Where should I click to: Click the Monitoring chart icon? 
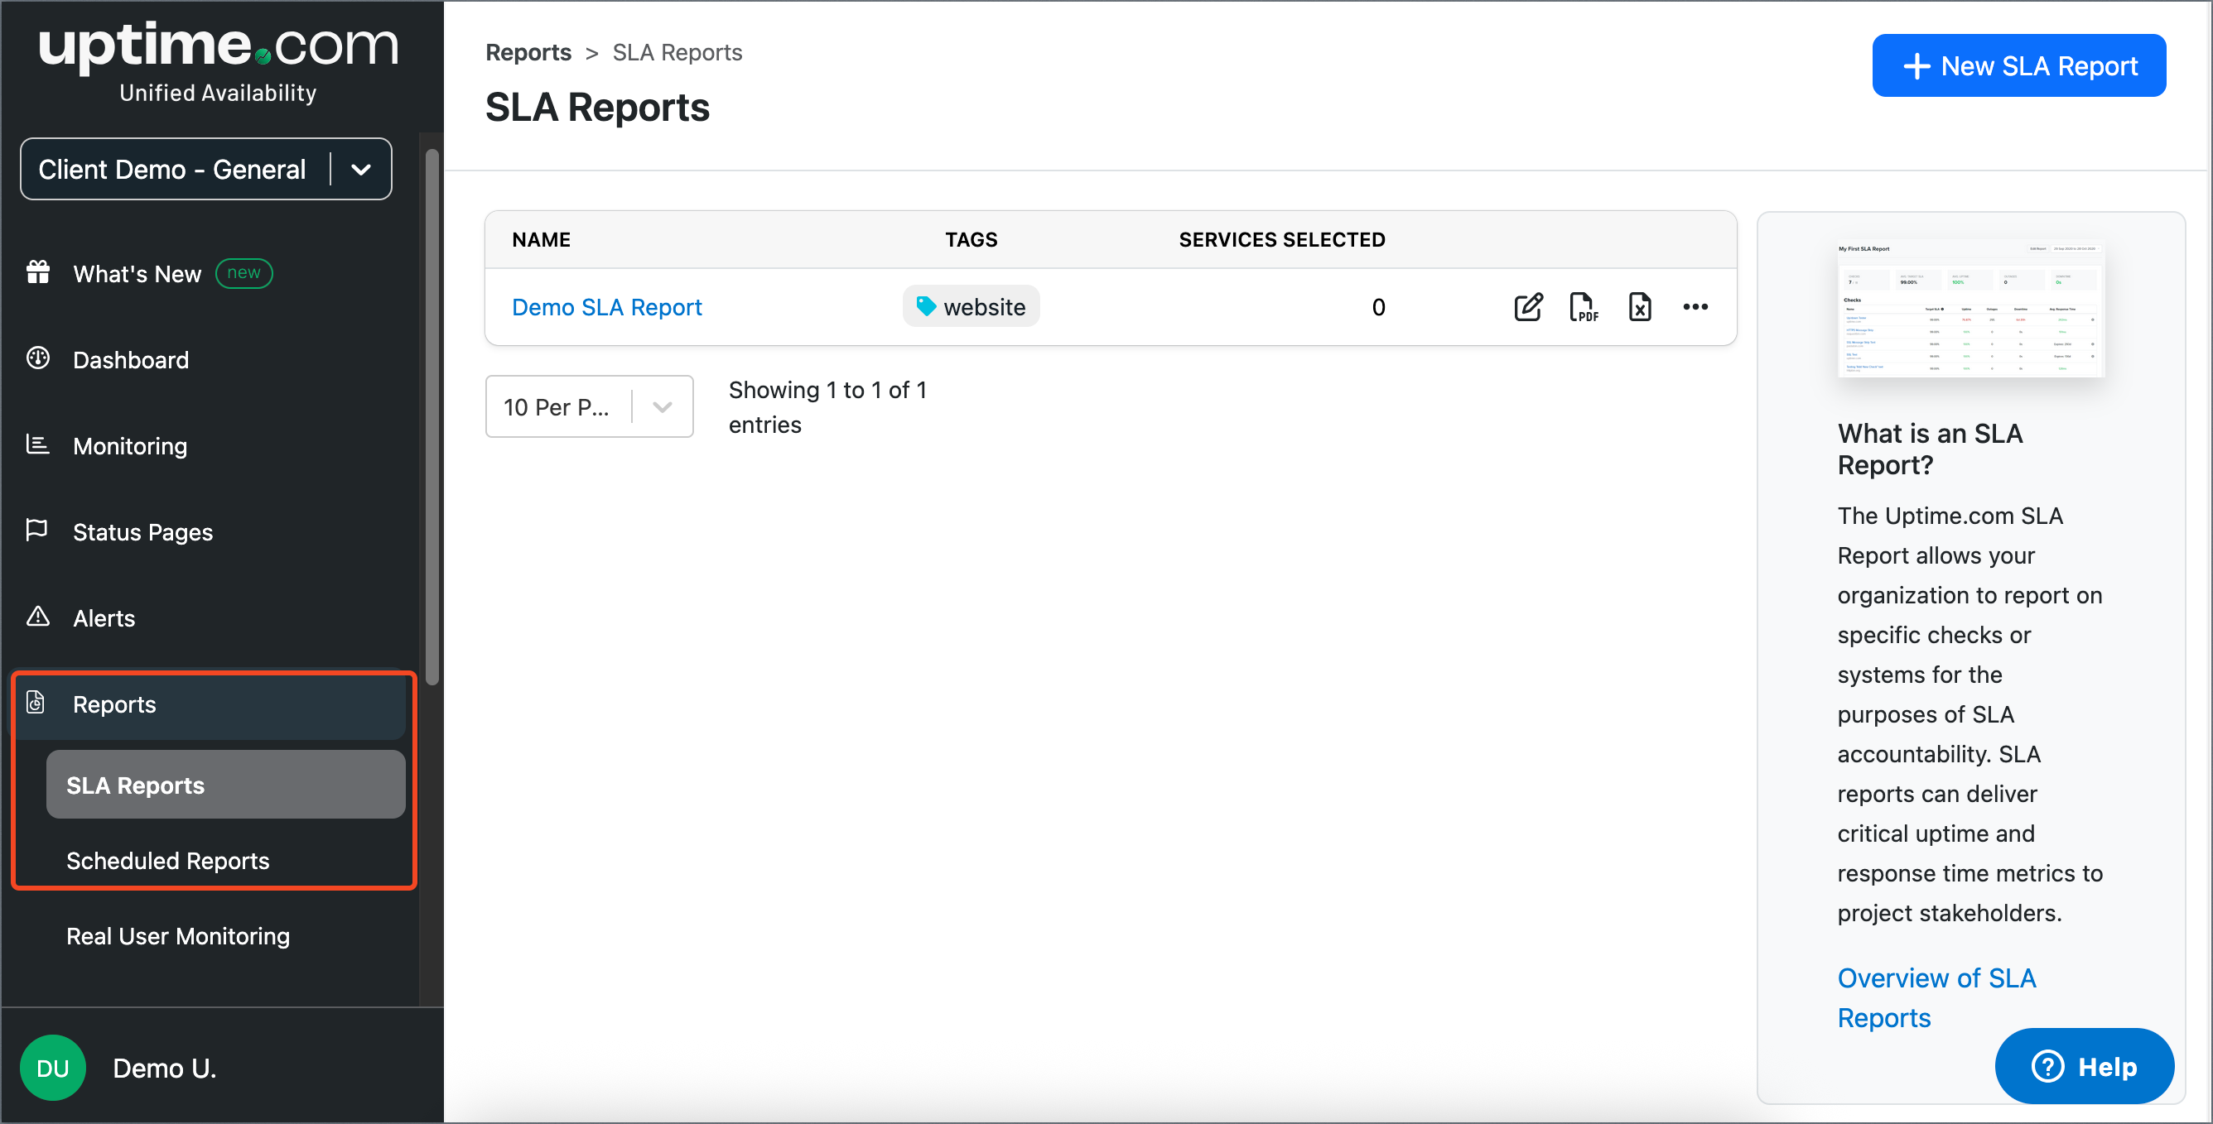pyautogui.click(x=38, y=444)
